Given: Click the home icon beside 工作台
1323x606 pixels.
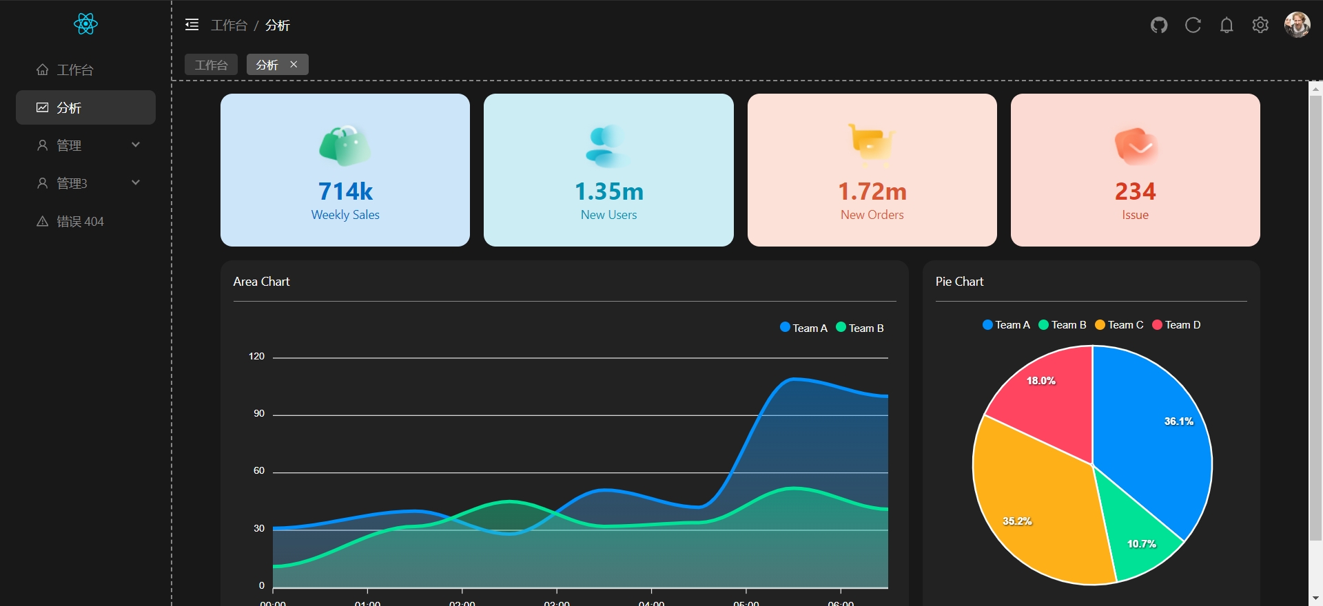Looking at the screenshot, I should tap(43, 70).
